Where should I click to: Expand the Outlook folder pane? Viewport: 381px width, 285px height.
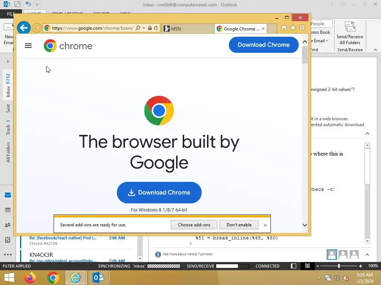click(8, 62)
